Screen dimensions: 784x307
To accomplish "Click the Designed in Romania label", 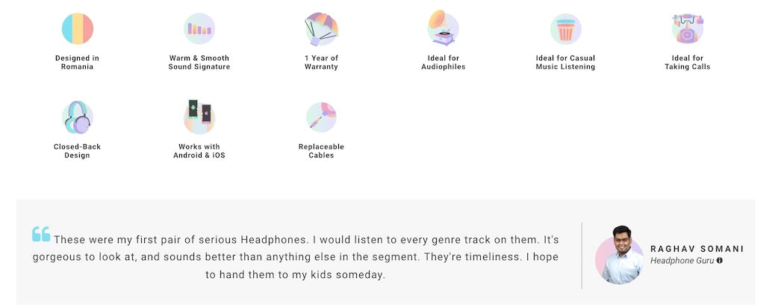I will 78,63.
